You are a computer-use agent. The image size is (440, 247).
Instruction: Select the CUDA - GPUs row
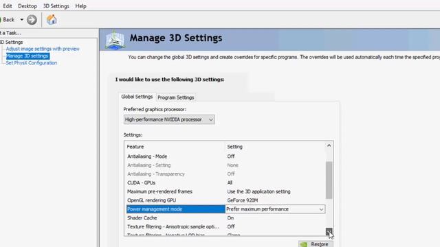coord(225,183)
